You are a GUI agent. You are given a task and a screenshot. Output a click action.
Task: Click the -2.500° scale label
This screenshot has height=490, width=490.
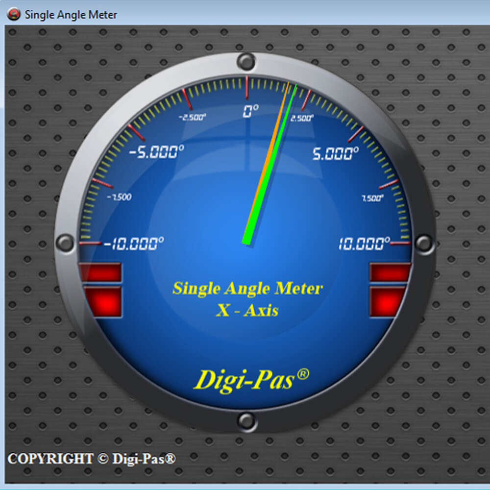193,117
